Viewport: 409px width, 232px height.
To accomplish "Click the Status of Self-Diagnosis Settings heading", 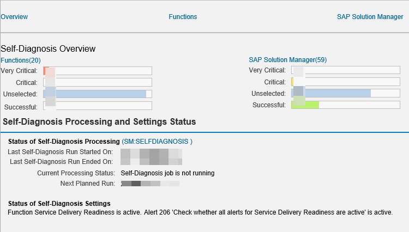I will (59, 203).
